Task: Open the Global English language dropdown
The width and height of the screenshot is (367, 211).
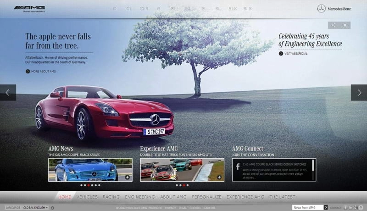Action: point(35,208)
